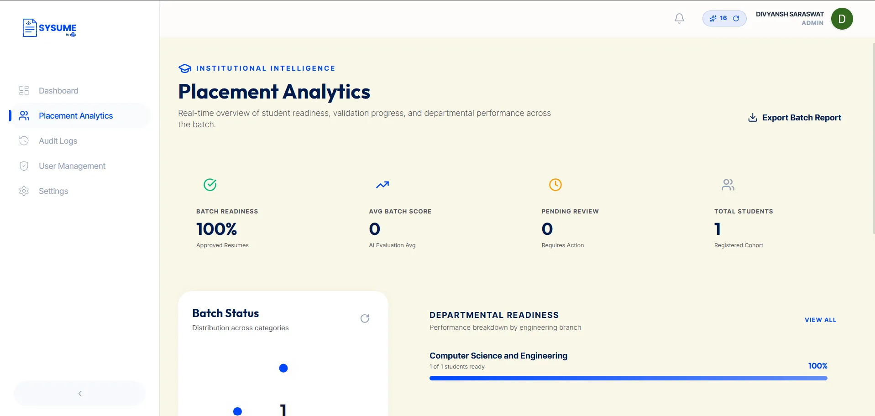This screenshot has width=875, height=416.
Task: Open Audit Logs menu item
Action: [x=58, y=140]
